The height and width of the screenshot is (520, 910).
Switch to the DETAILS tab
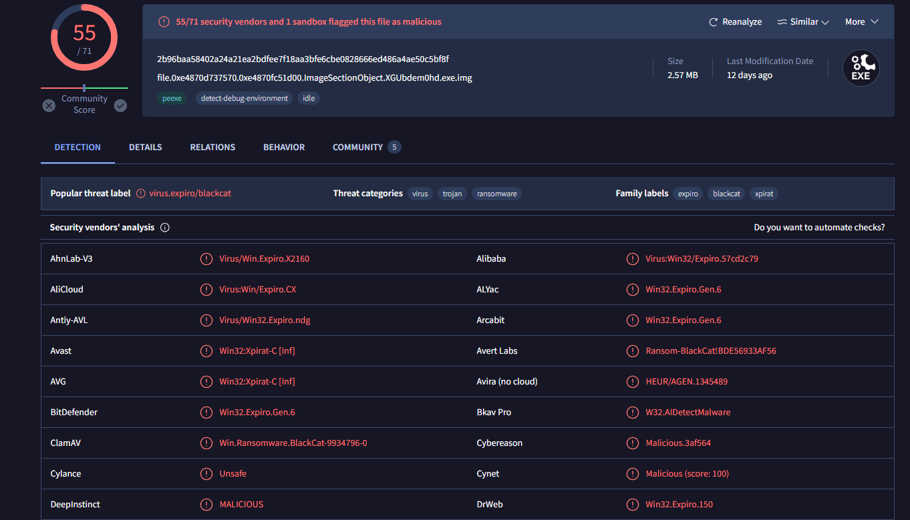146,148
